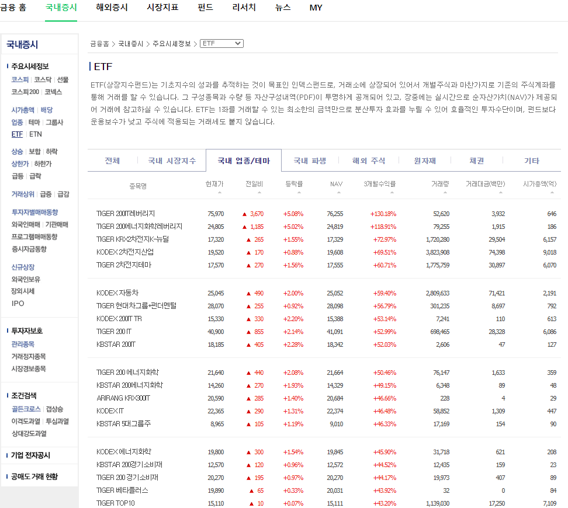The image size is (568, 508).
Task: Open 골든크로스 in 조건검색 sidebar
Action: click(x=26, y=409)
